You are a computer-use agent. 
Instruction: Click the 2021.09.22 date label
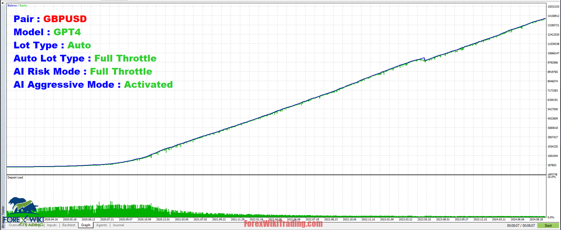click(219, 219)
